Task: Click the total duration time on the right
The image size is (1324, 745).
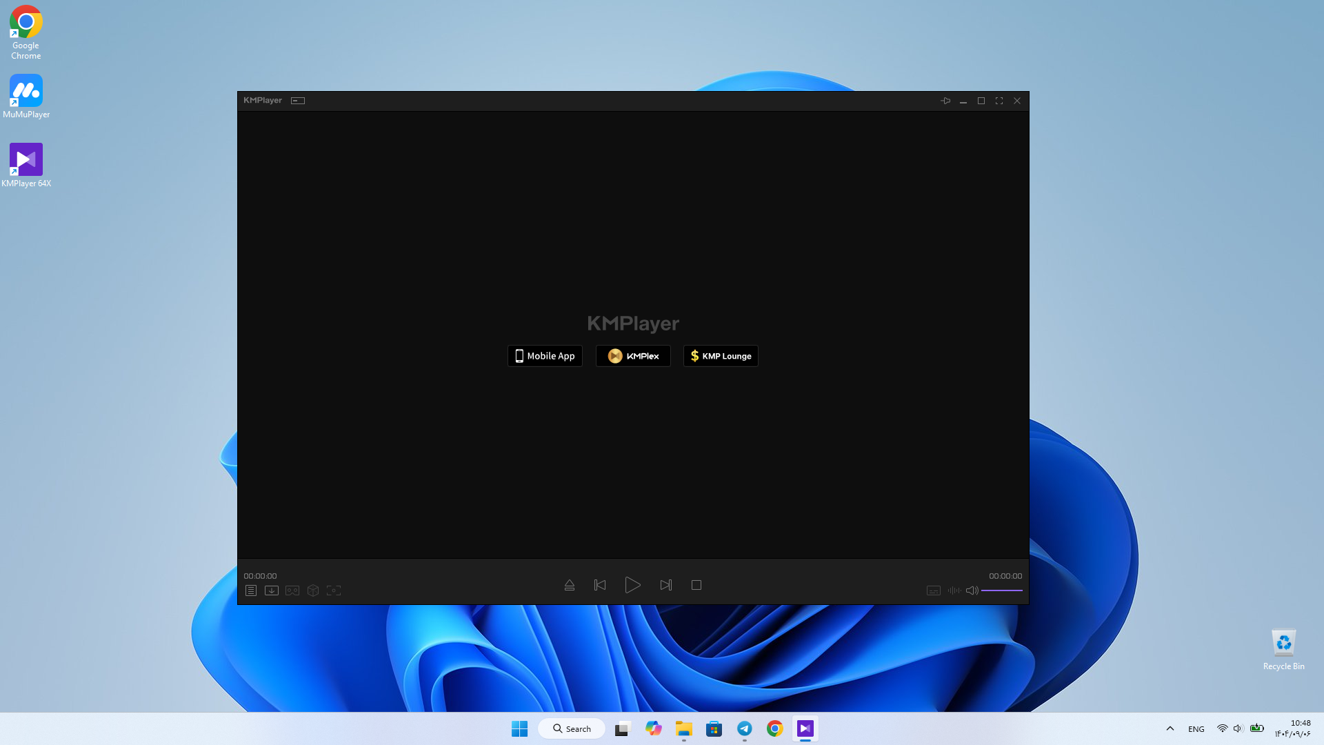Action: 1005,576
